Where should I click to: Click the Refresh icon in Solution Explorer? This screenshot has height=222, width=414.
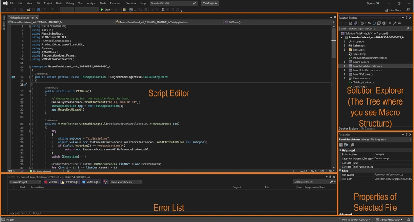point(374,23)
